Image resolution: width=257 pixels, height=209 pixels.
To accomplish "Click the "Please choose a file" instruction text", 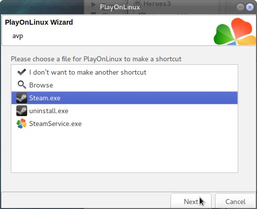I will tap(96, 59).
